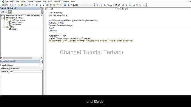The height and width of the screenshot is (107, 191).
Task: Open the Insert menu
Action: tap(23, 1)
